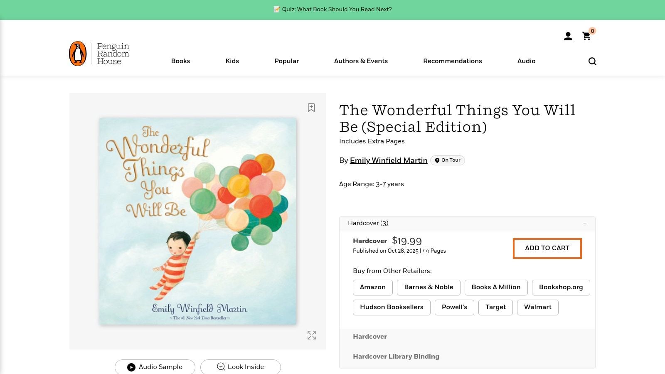Expand the cover image with the fullscreen arrows
665x374 pixels.
311,335
